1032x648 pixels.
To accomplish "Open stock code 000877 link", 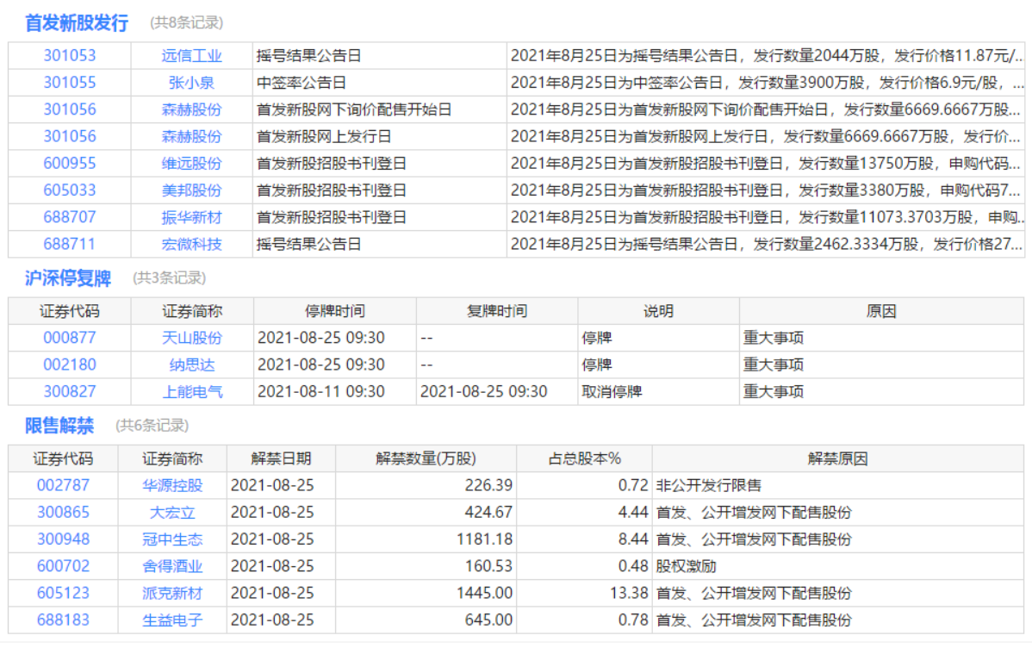I will [x=70, y=338].
